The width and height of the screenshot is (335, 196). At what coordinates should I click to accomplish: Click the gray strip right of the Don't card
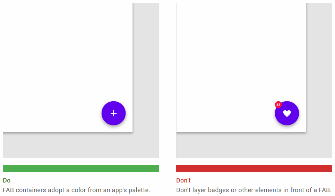(x=319, y=69)
